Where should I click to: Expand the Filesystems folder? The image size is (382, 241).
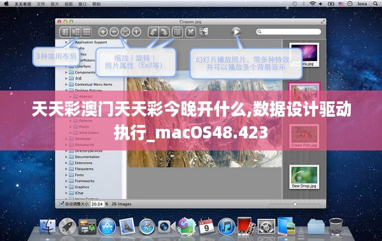[66, 169]
